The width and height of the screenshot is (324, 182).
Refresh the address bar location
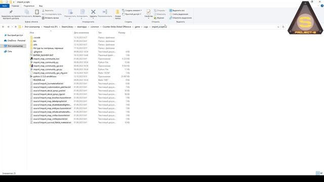tap(283, 27)
